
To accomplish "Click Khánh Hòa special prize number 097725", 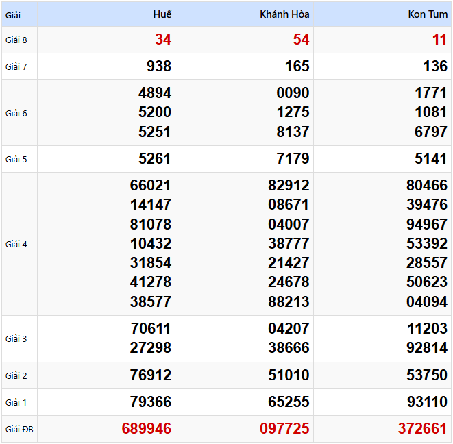I will tap(284, 429).
